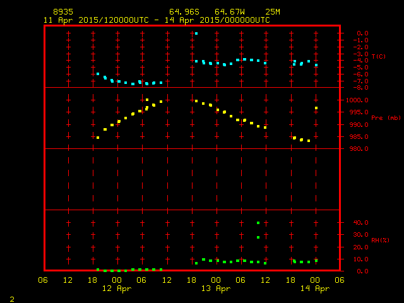Click the start date '11 Apr 2015/120000UTC'
Image resolution: width=404 pixels, height=303 pixels.
coord(96,20)
